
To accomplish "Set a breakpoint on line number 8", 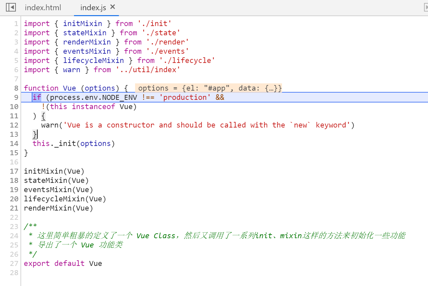I will click(x=17, y=88).
